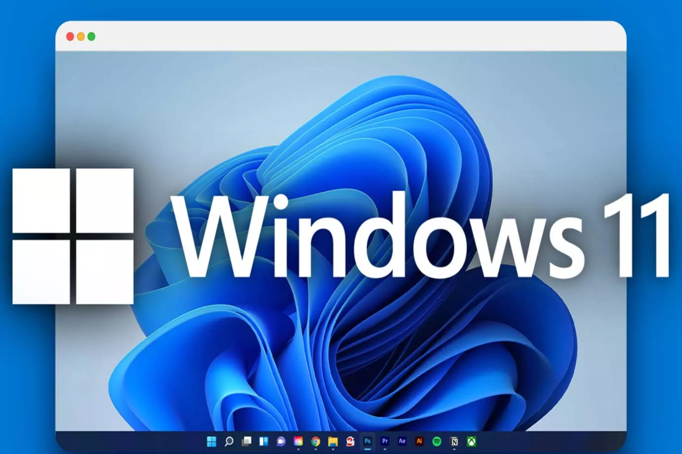Open Notion from the taskbar
The height and width of the screenshot is (454, 682).
[x=454, y=441]
